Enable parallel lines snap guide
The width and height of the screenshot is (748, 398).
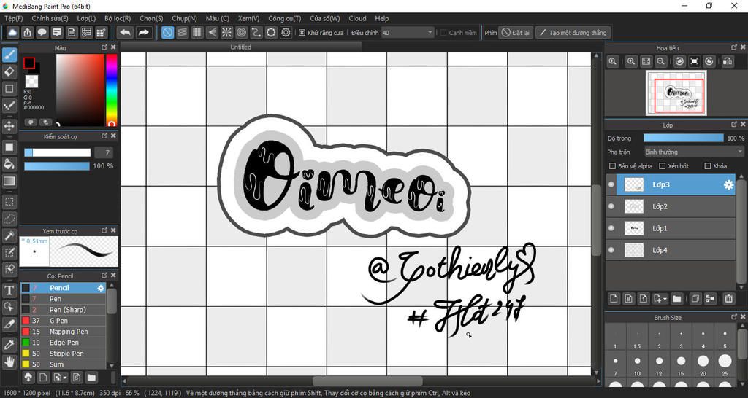(x=182, y=32)
